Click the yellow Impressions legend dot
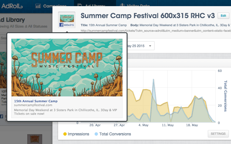The height and width of the screenshot is (144, 231). (x=65, y=134)
